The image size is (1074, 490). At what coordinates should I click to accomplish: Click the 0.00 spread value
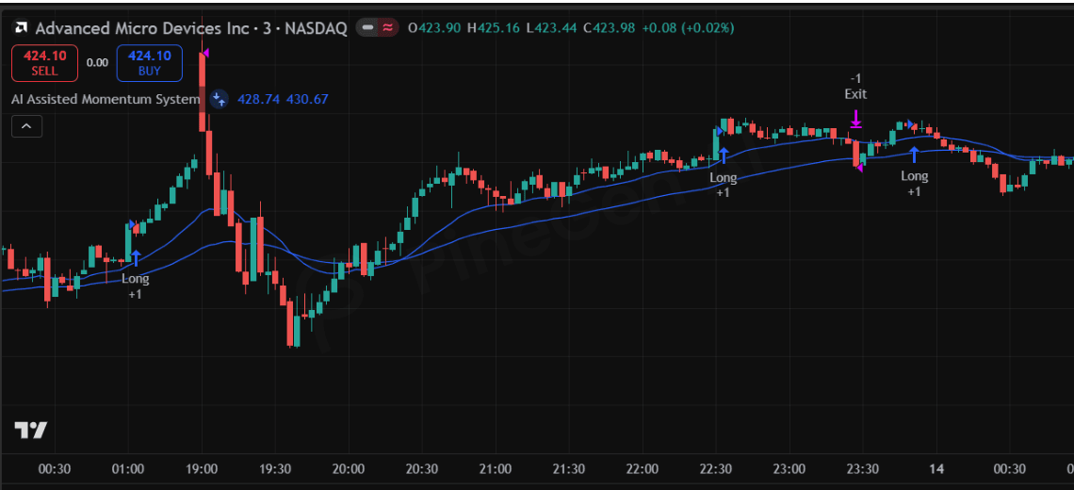click(97, 63)
